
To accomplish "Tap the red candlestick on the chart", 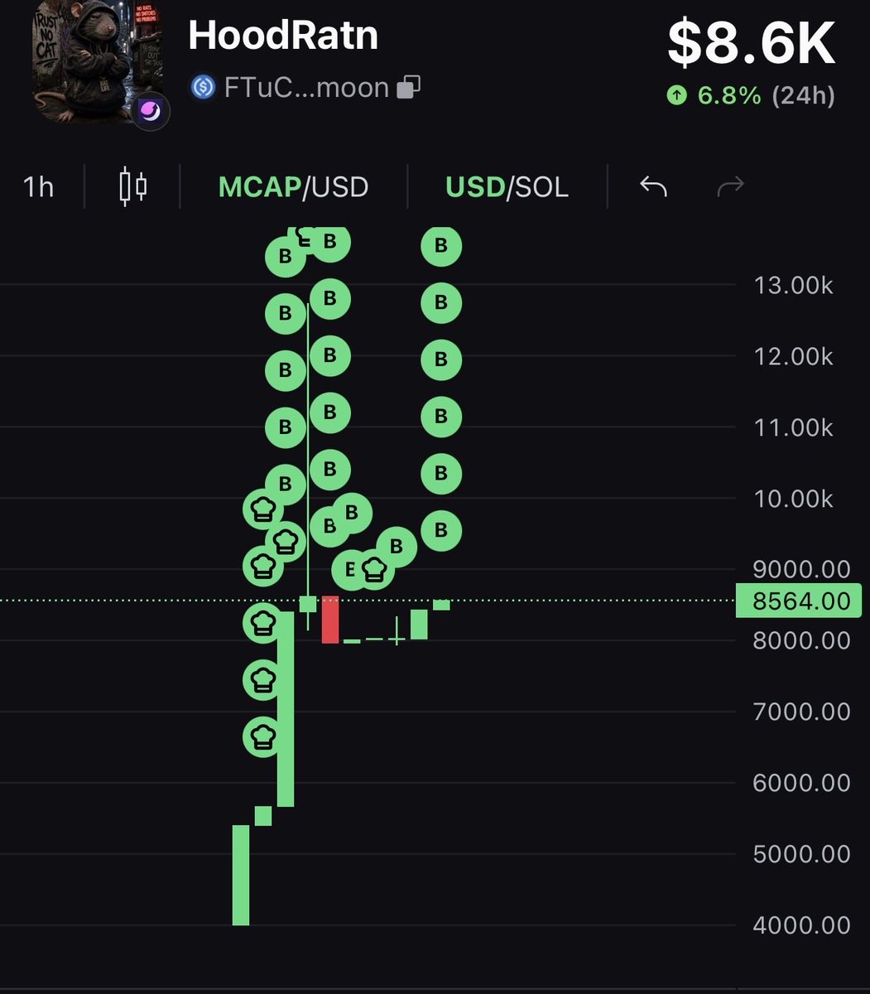I will [330, 619].
